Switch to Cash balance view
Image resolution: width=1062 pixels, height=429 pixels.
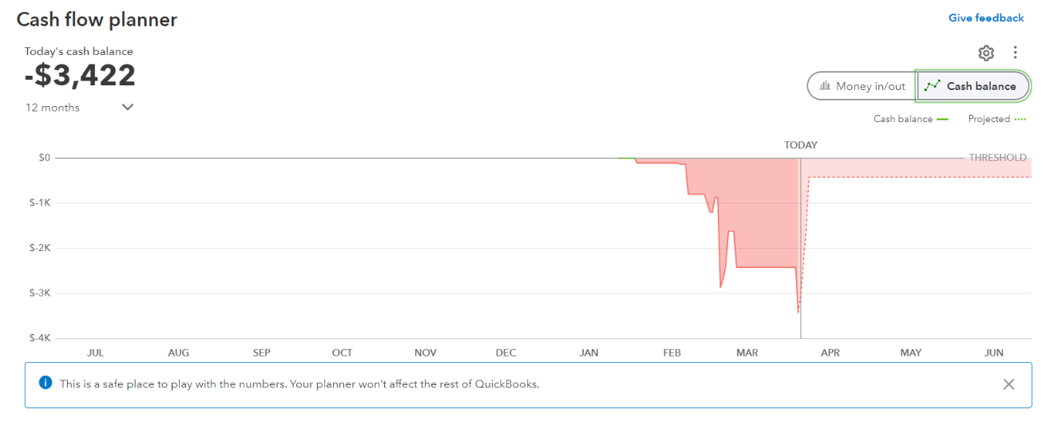tap(973, 86)
